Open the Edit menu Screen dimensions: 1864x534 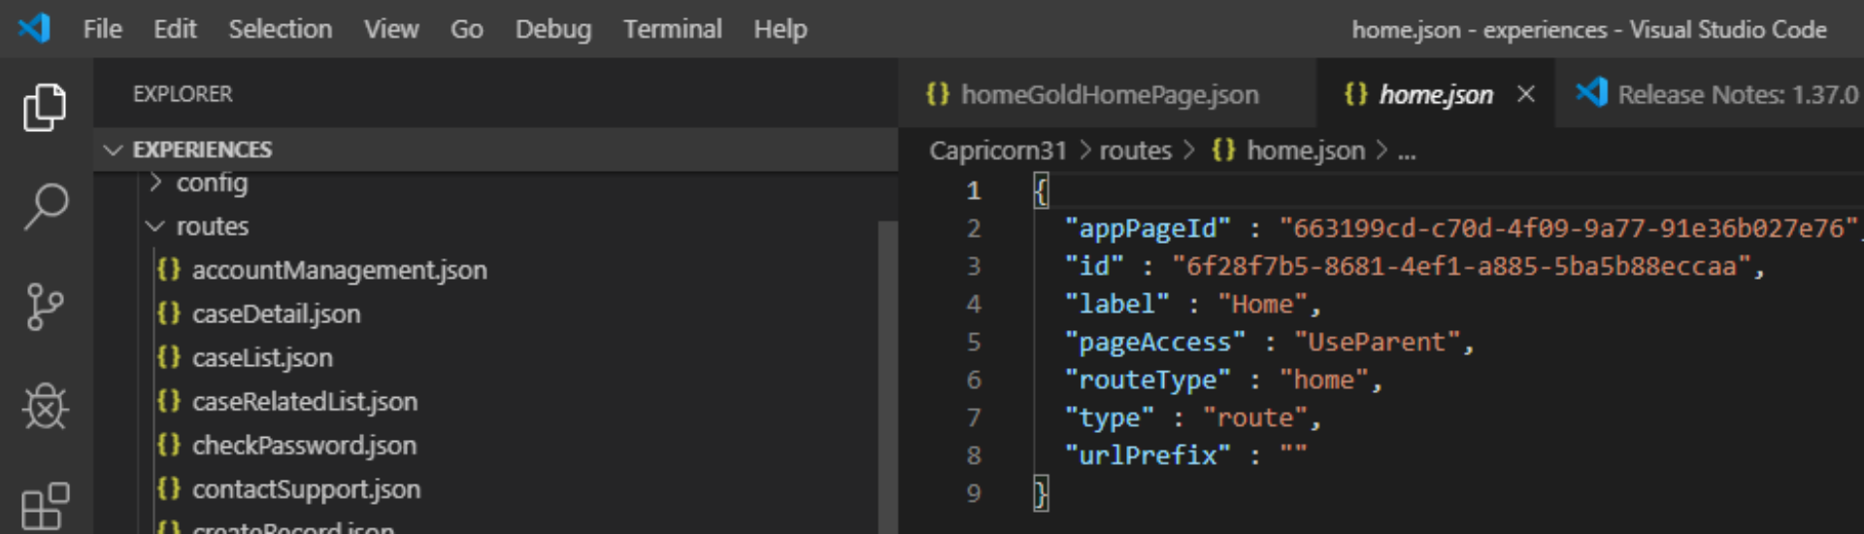175,29
